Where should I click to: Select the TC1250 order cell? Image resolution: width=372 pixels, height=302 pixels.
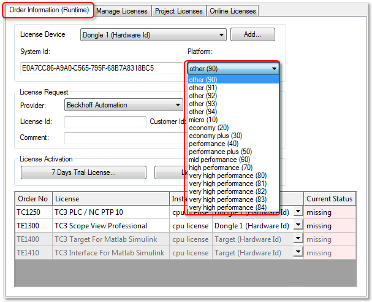tap(34, 212)
